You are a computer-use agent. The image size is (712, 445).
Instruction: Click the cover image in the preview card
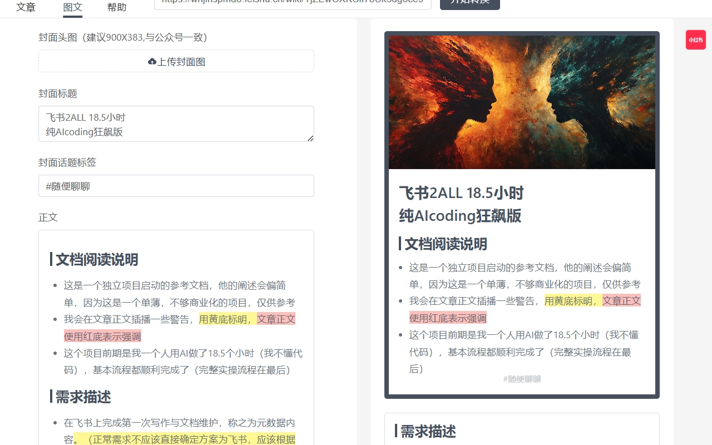pos(522,102)
